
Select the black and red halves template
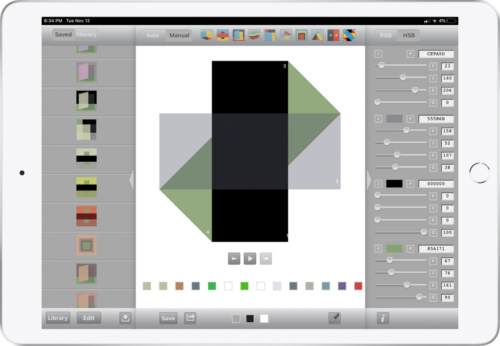coord(333,35)
